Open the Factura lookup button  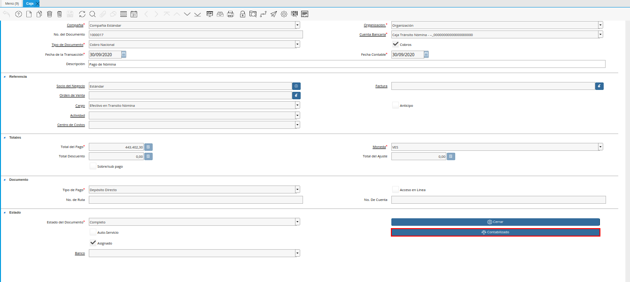[599, 86]
